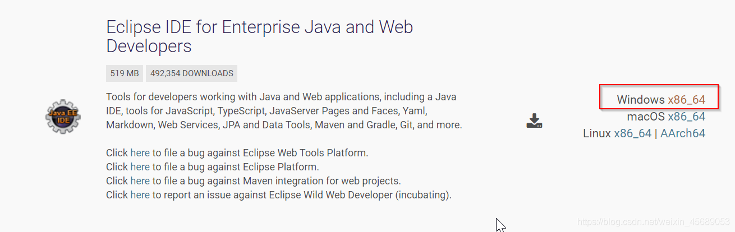Open 'here' link for Eclipse Platform bug
Viewport: 735px width, 232px height.
[x=140, y=166]
